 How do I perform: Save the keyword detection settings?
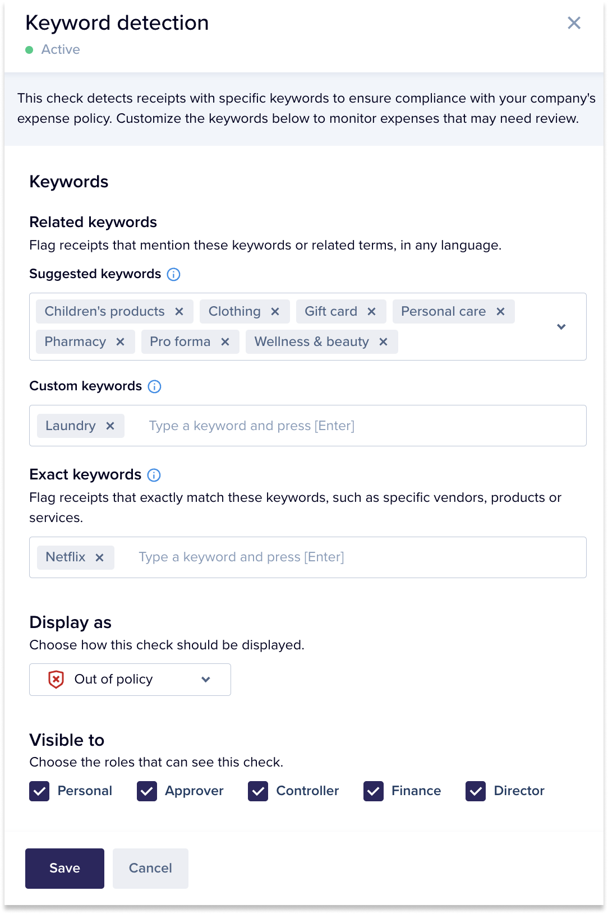tap(65, 869)
